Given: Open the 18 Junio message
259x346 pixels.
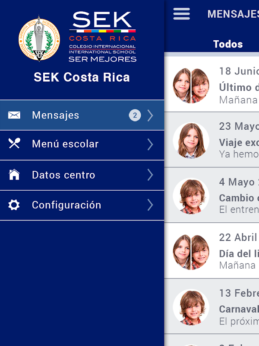Looking at the screenshot, I should click(x=238, y=86).
